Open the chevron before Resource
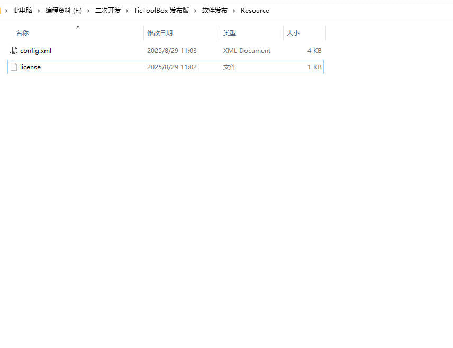Image resolution: width=453 pixels, height=348 pixels. tap(234, 11)
